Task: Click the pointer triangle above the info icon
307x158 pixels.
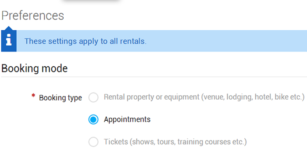Action: point(9,28)
